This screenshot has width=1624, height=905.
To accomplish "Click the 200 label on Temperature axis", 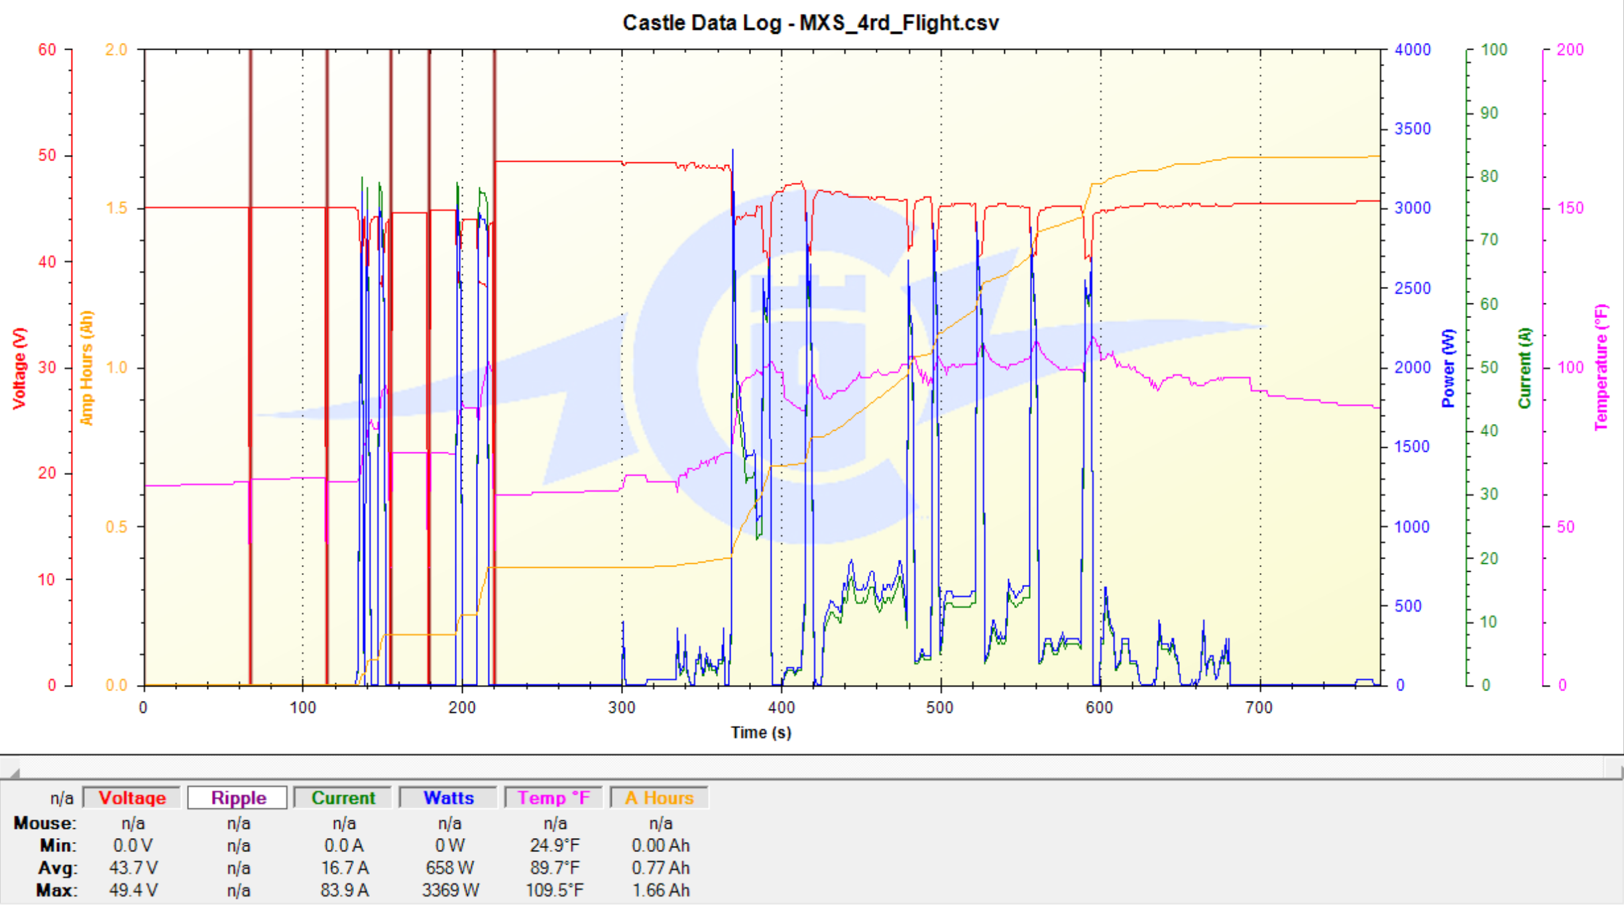I will 1570,50.
